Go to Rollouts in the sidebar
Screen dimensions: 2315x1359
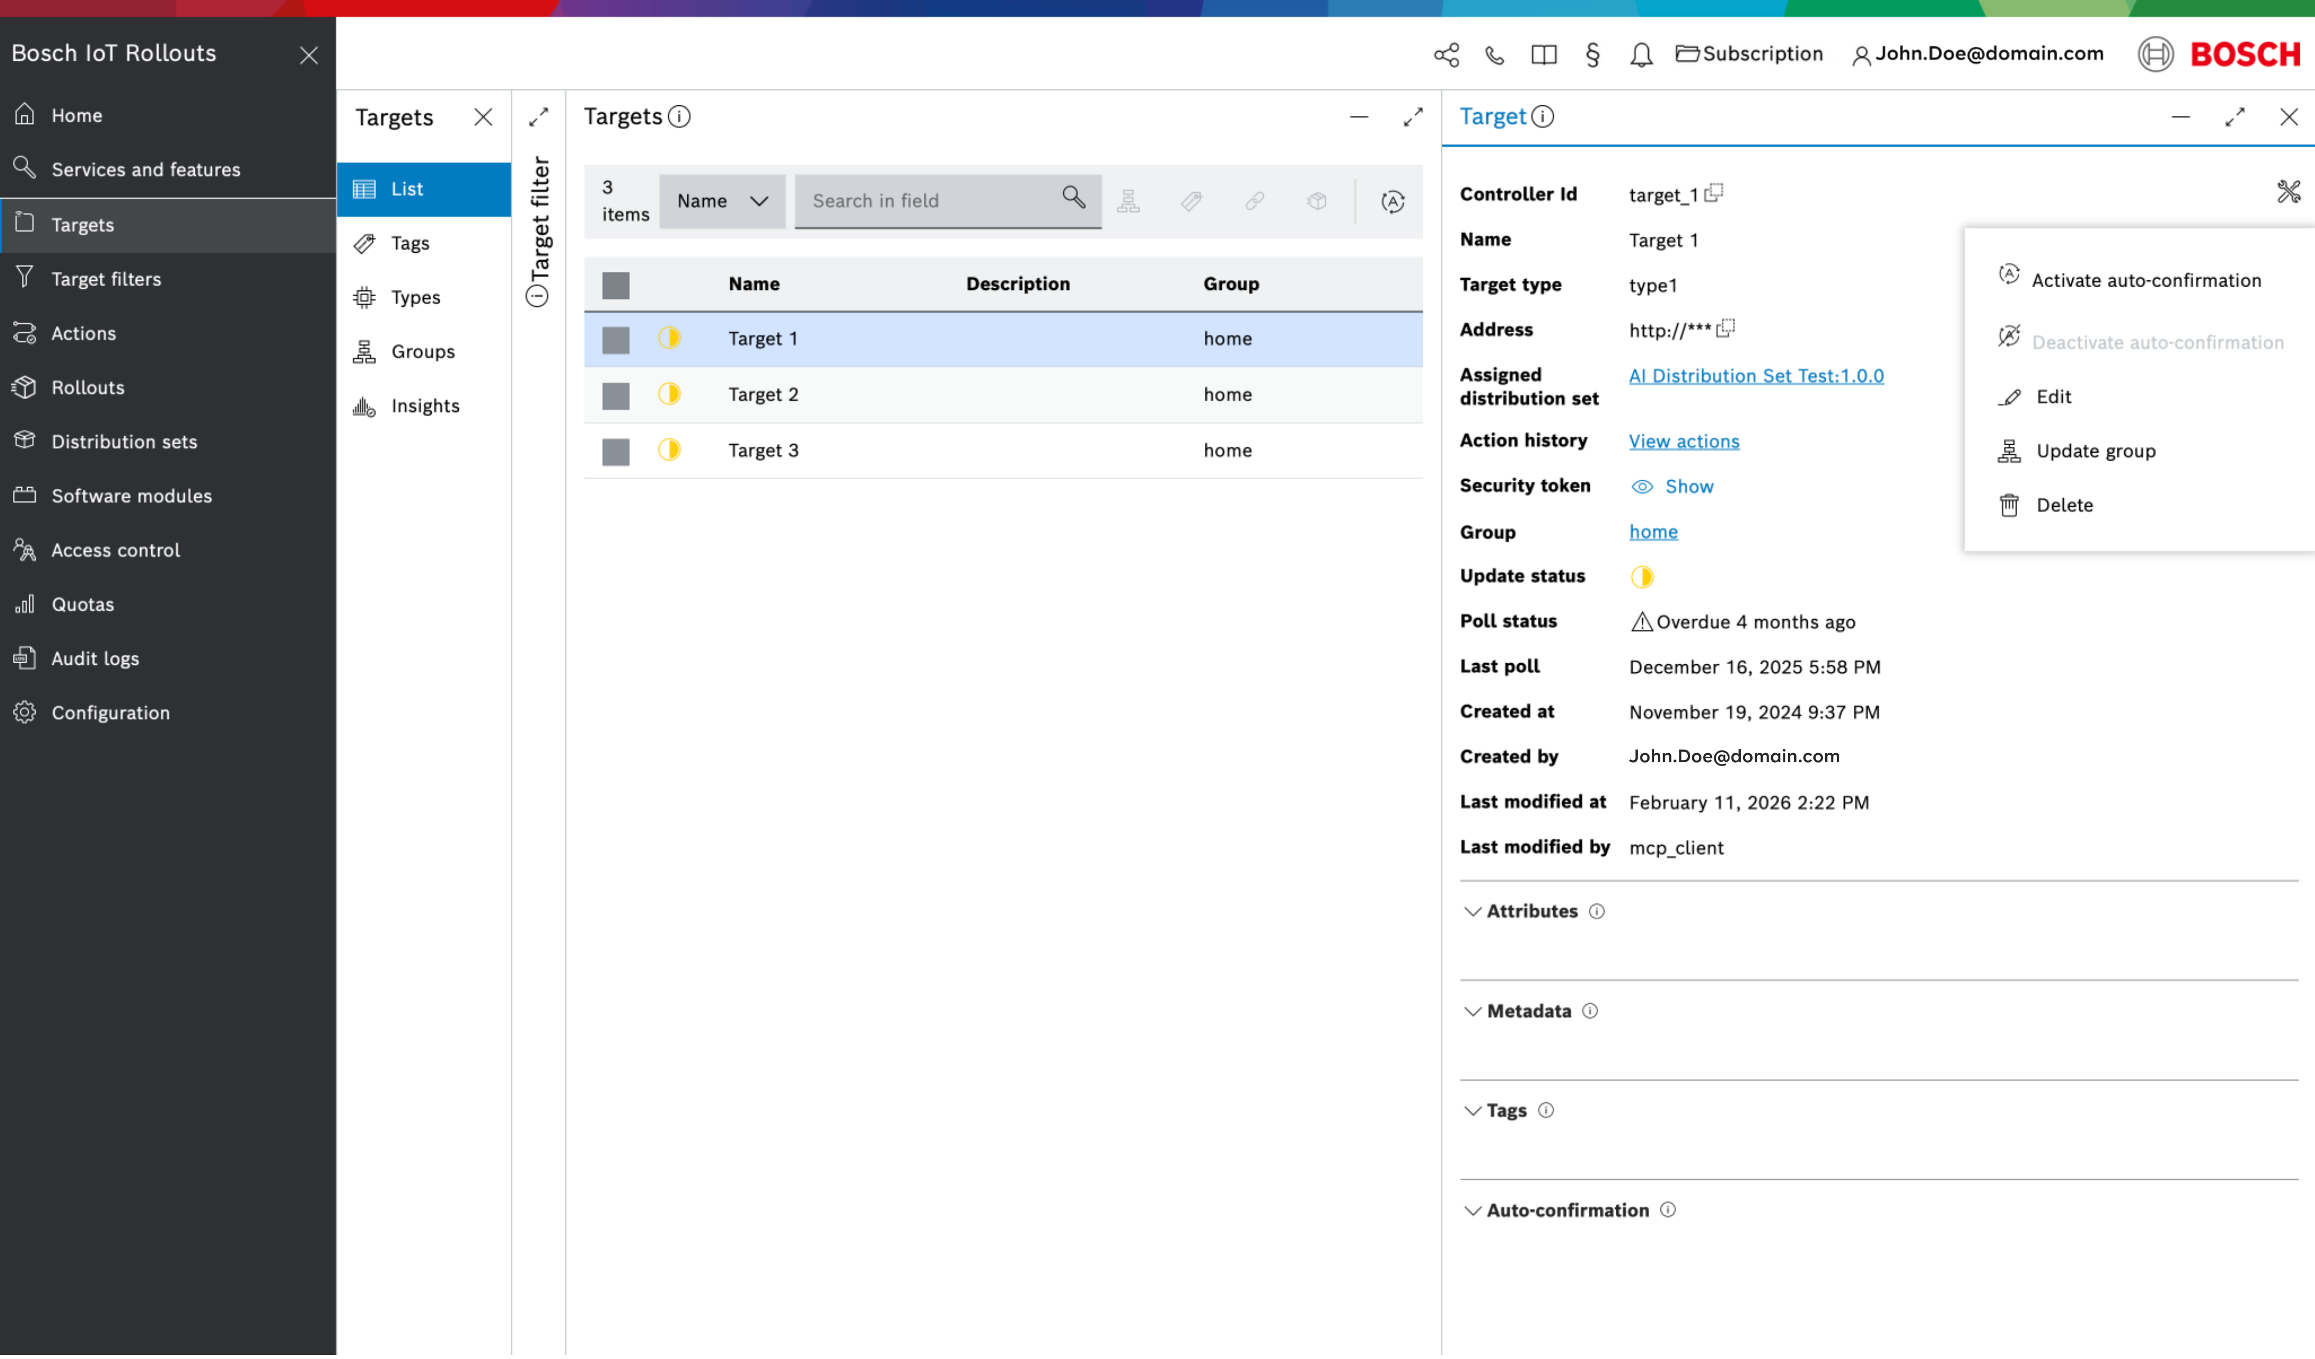168,388
